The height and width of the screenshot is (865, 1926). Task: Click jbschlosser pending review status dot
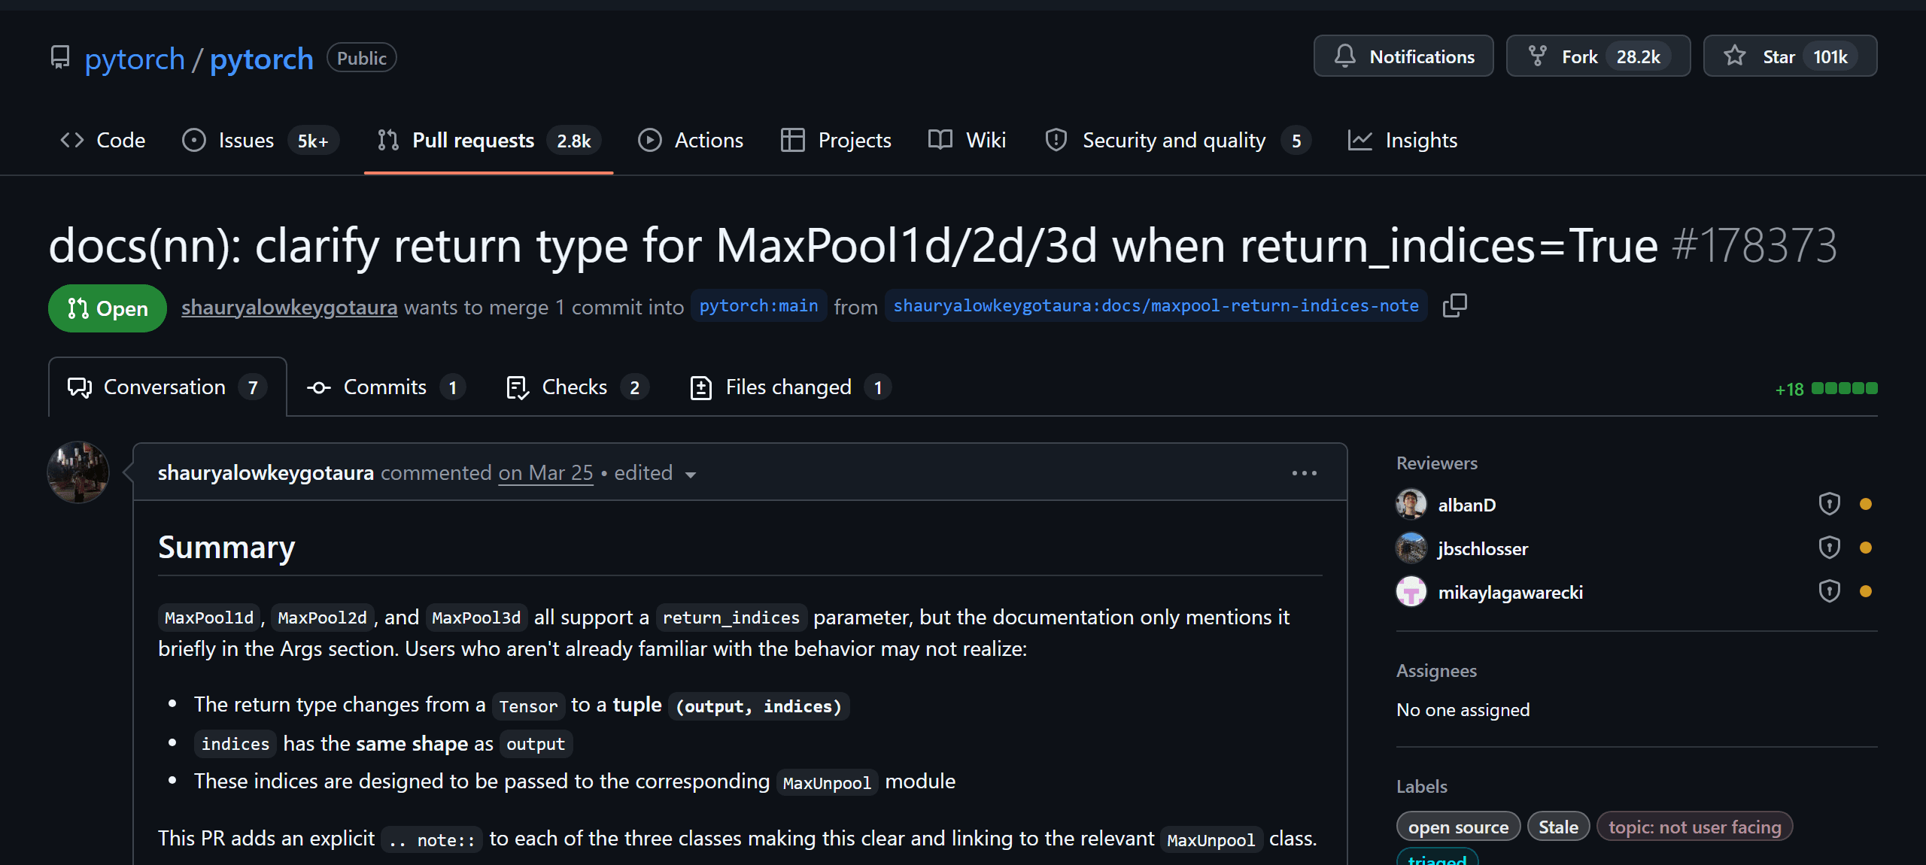tap(1866, 548)
